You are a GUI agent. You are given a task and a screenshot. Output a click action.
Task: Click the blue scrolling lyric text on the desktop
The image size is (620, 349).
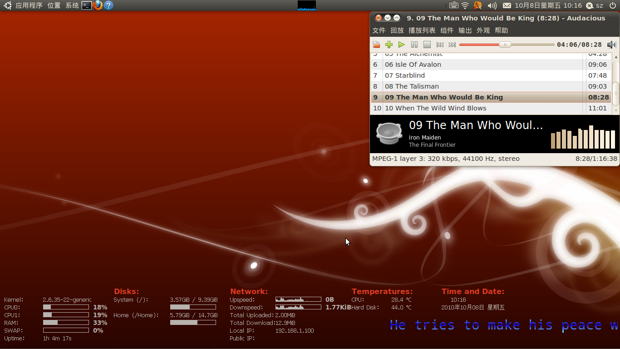pos(505,325)
